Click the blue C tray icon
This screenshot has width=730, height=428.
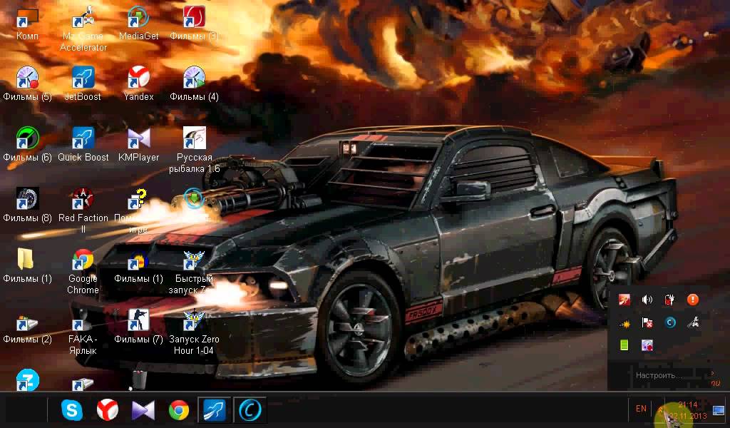(x=670, y=322)
